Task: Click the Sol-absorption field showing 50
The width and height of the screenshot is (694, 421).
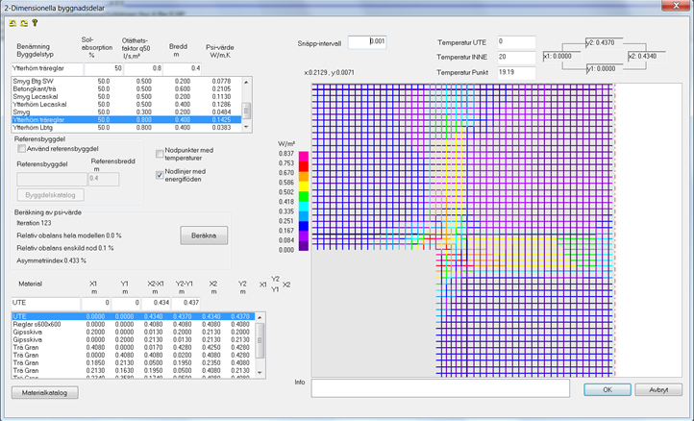Action: [104, 68]
